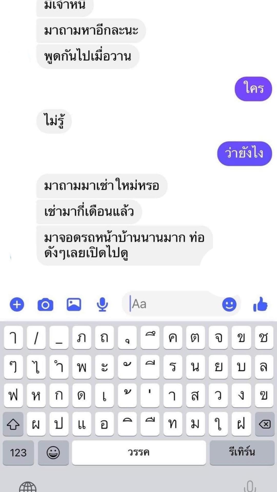Tap the voice message microphone icon
The image size is (277, 492).
tap(102, 304)
